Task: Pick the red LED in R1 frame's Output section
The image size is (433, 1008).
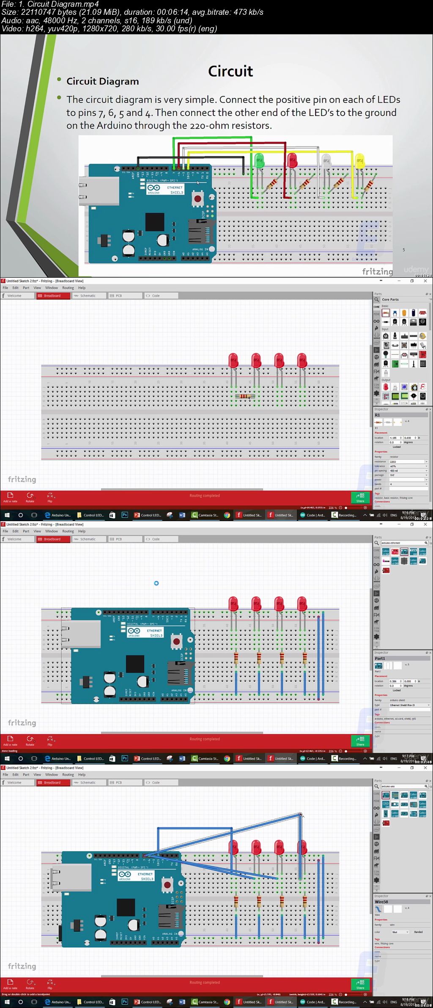Action: (x=386, y=387)
